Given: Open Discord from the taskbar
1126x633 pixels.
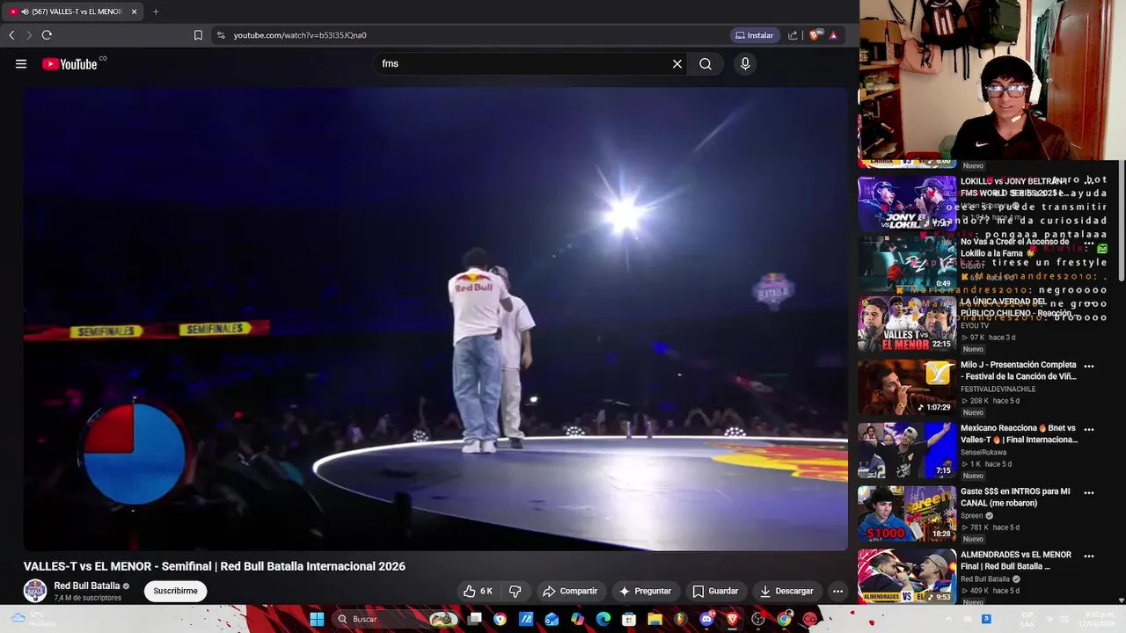Looking at the screenshot, I should (706, 619).
